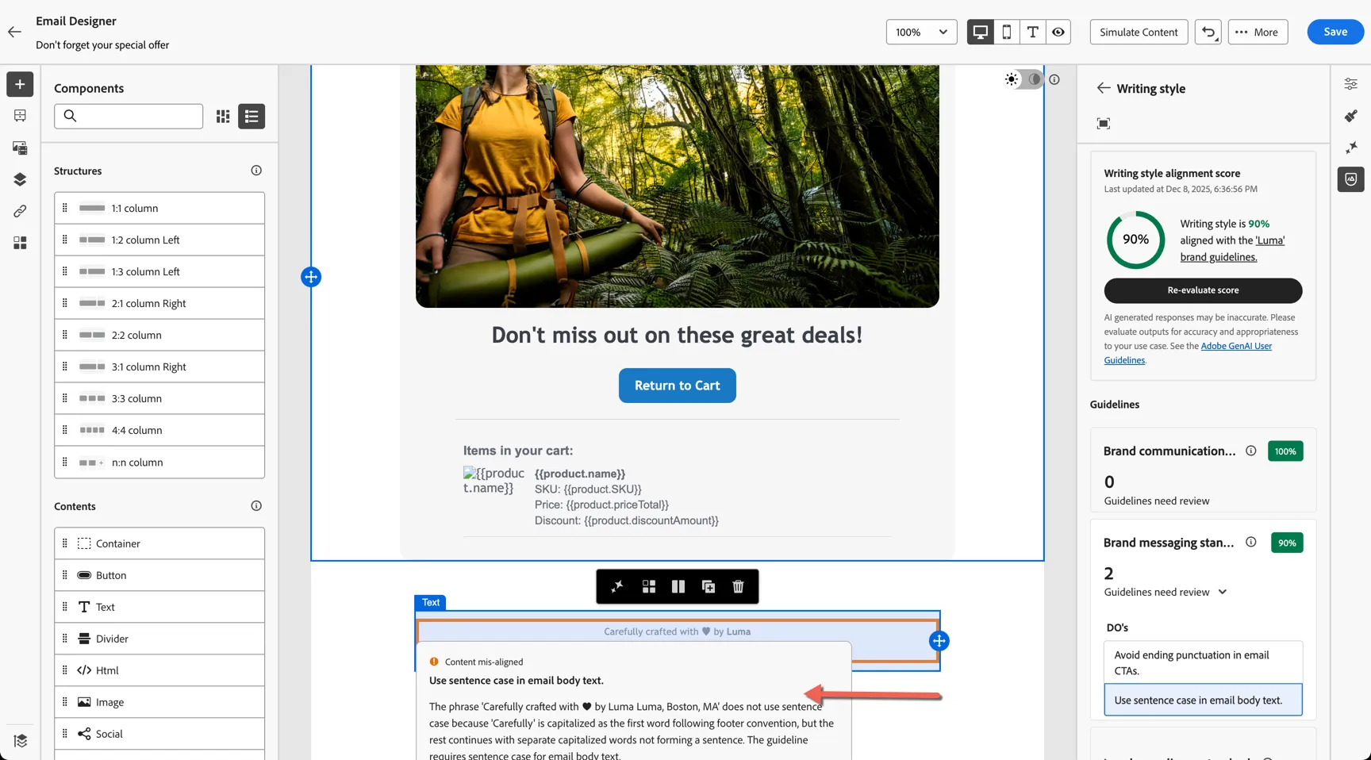Viewport: 1371px width, 760px height.
Task: Go back using the Email Designer arrow
Action: [14, 32]
